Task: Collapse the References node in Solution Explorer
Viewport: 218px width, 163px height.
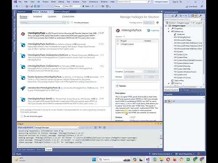Action: coord(169,31)
